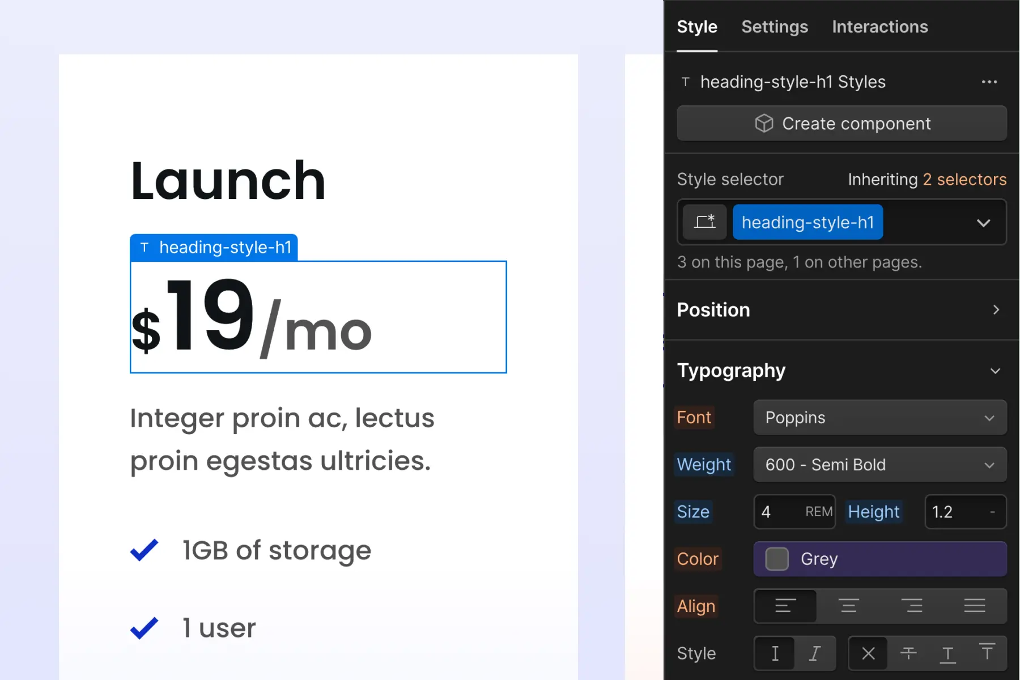The image size is (1020, 680).
Task: Switch to the Style tab
Action: point(697,27)
